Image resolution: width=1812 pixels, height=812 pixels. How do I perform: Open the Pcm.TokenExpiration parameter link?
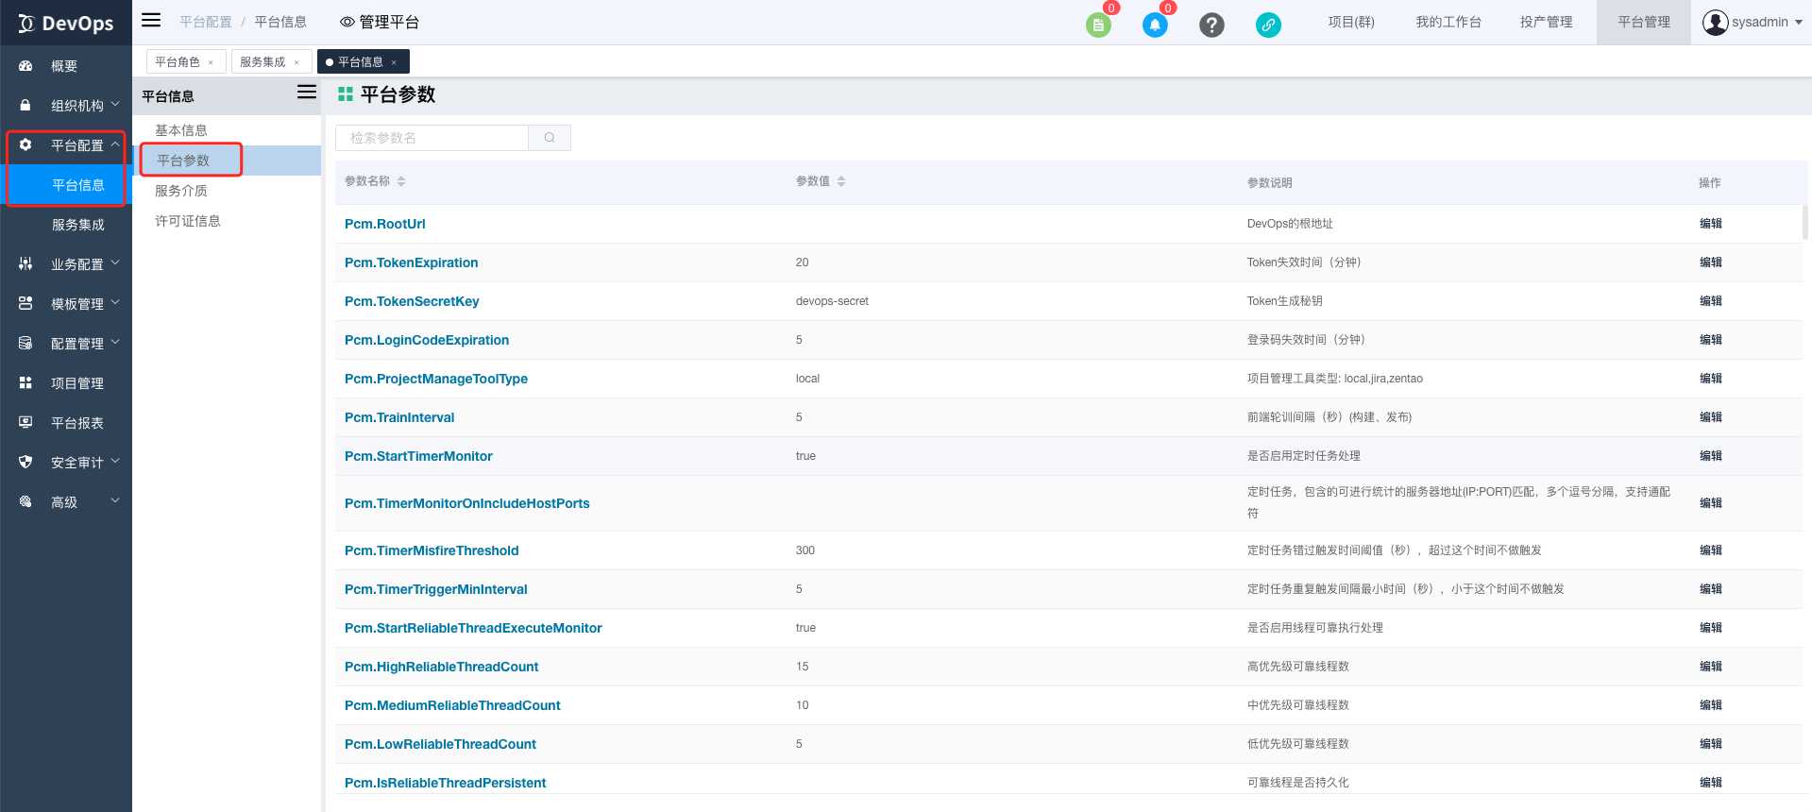[411, 262]
